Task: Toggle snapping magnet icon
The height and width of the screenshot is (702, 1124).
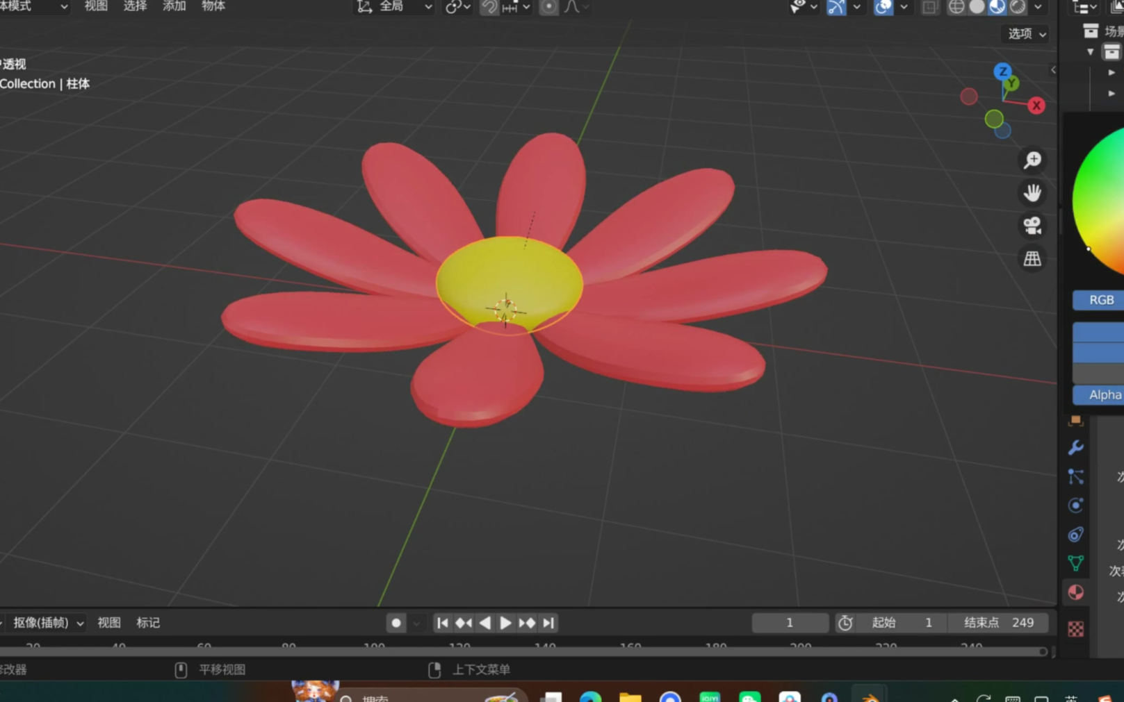Action: click(489, 7)
